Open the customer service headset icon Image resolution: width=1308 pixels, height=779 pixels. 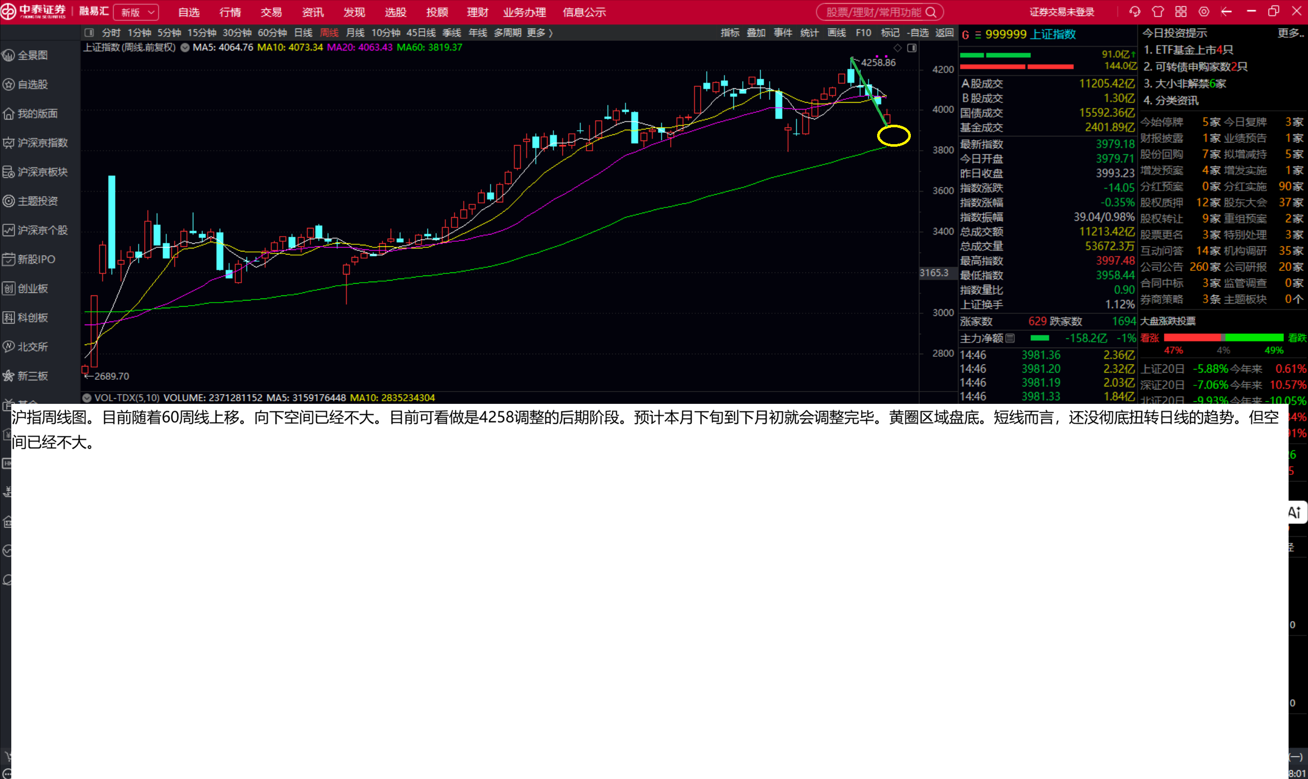point(1135,12)
